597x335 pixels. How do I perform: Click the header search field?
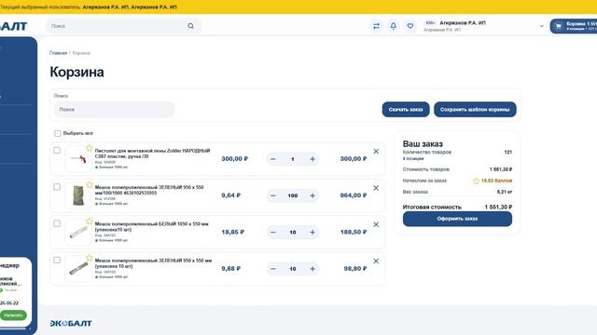pos(123,26)
